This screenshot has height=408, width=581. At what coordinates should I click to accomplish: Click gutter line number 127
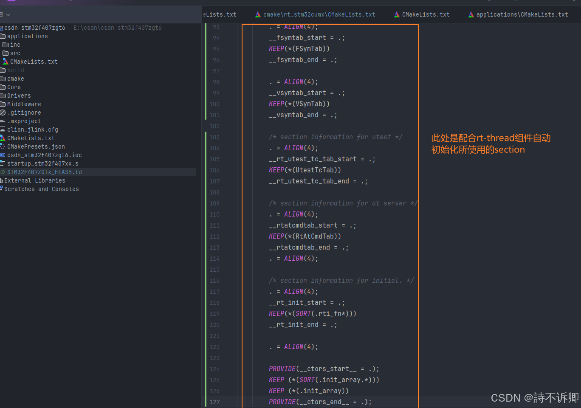(x=214, y=402)
